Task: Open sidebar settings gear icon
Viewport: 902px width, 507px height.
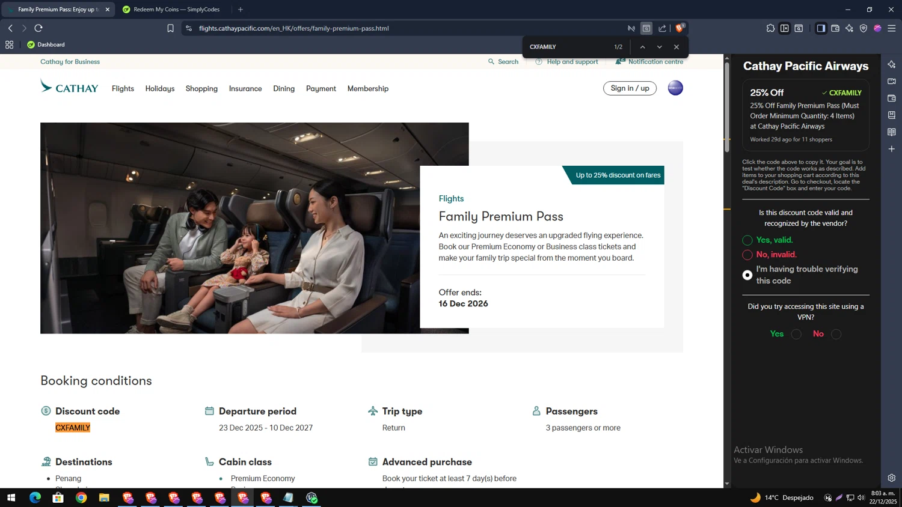Action: (892, 478)
